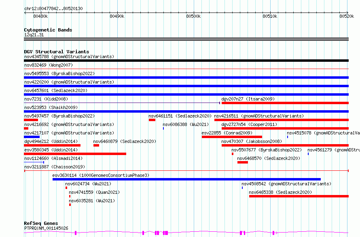360x237 pixels.
Task: Open esv22855 (Conrad2009) variant
Action: pos(227,133)
